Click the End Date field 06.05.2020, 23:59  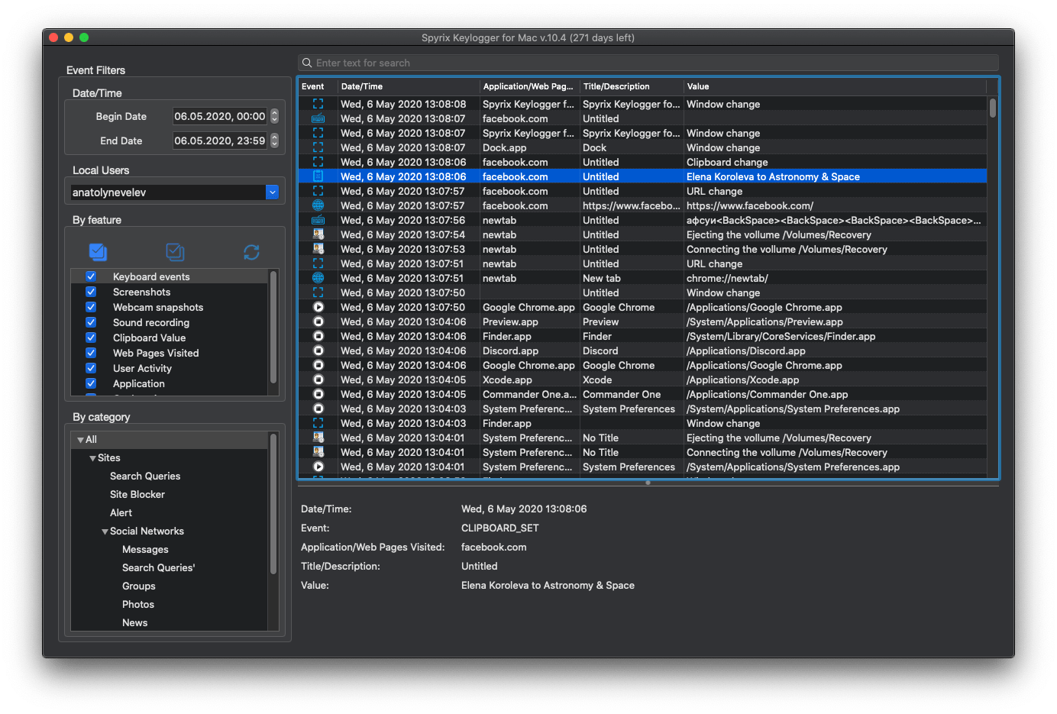(x=220, y=141)
